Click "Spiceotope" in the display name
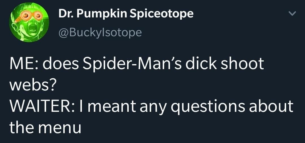Image resolution: width=305 pixels, height=143 pixels. (x=162, y=14)
